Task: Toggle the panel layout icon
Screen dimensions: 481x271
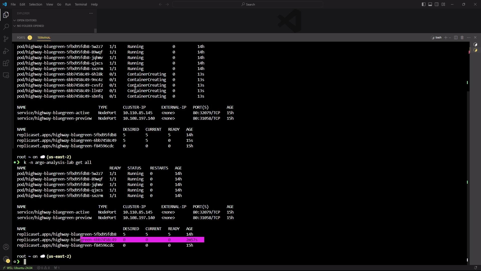Action: pos(430,4)
